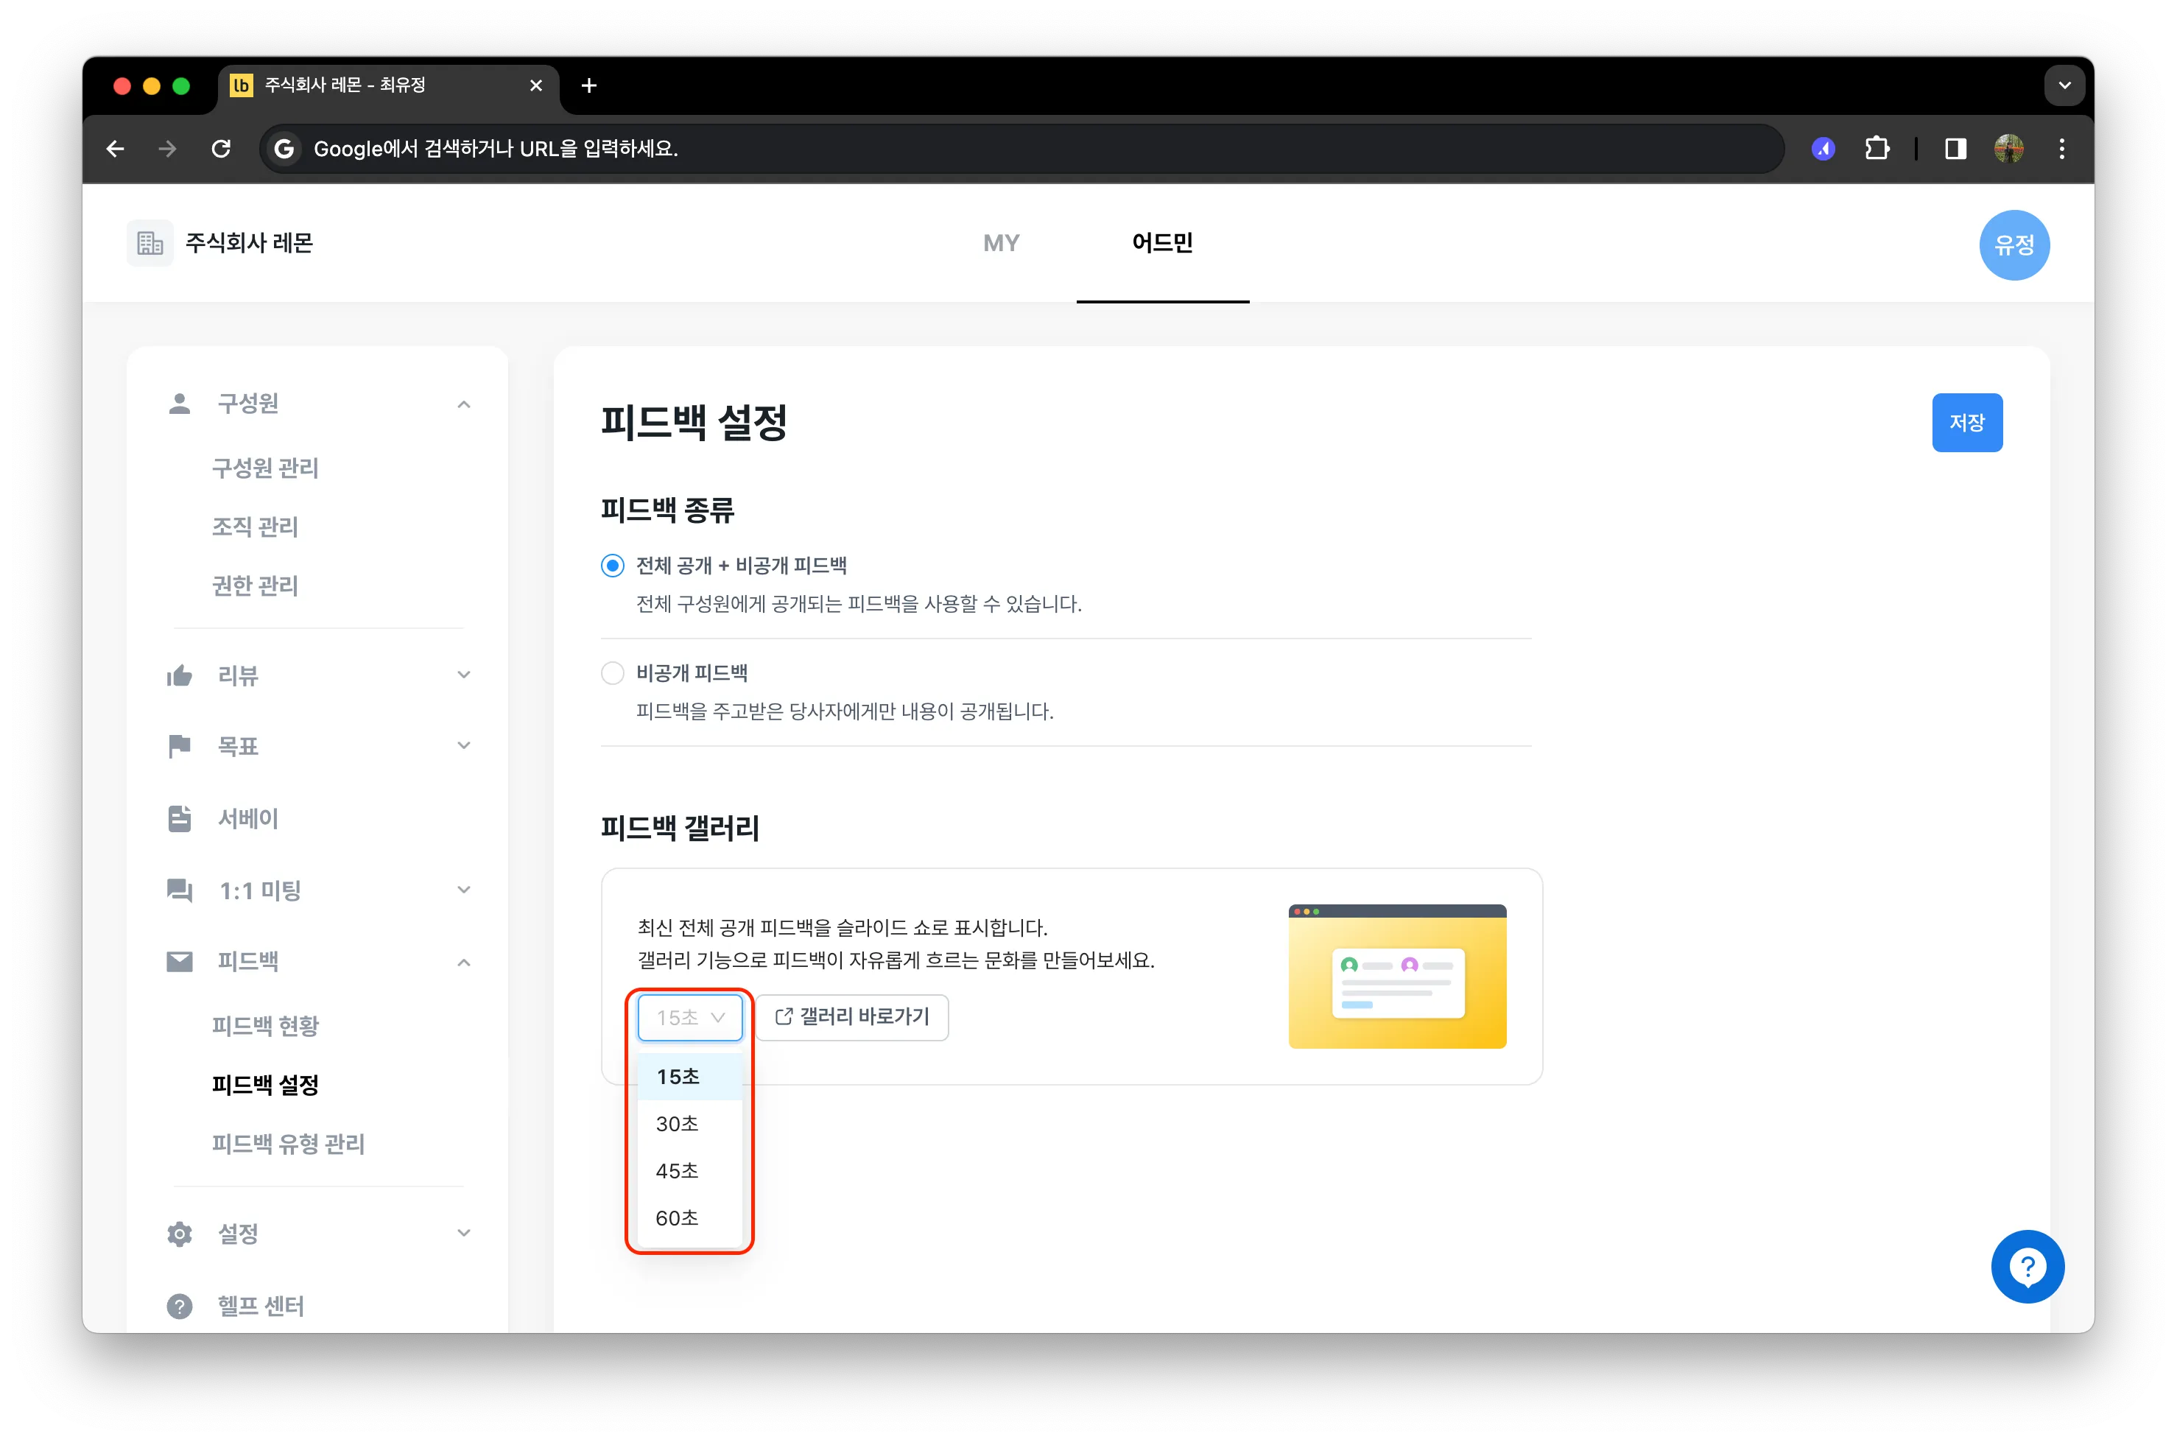Open the tab search dropdown arrow

point(2065,85)
